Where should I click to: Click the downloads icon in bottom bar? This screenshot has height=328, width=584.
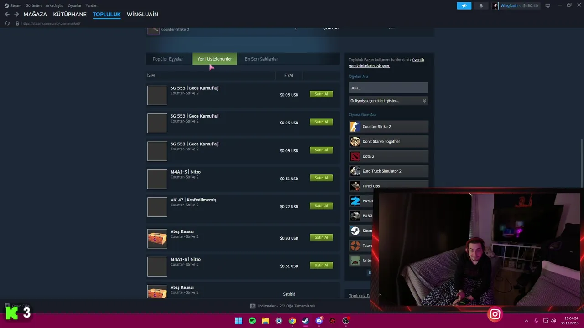pos(252,306)
